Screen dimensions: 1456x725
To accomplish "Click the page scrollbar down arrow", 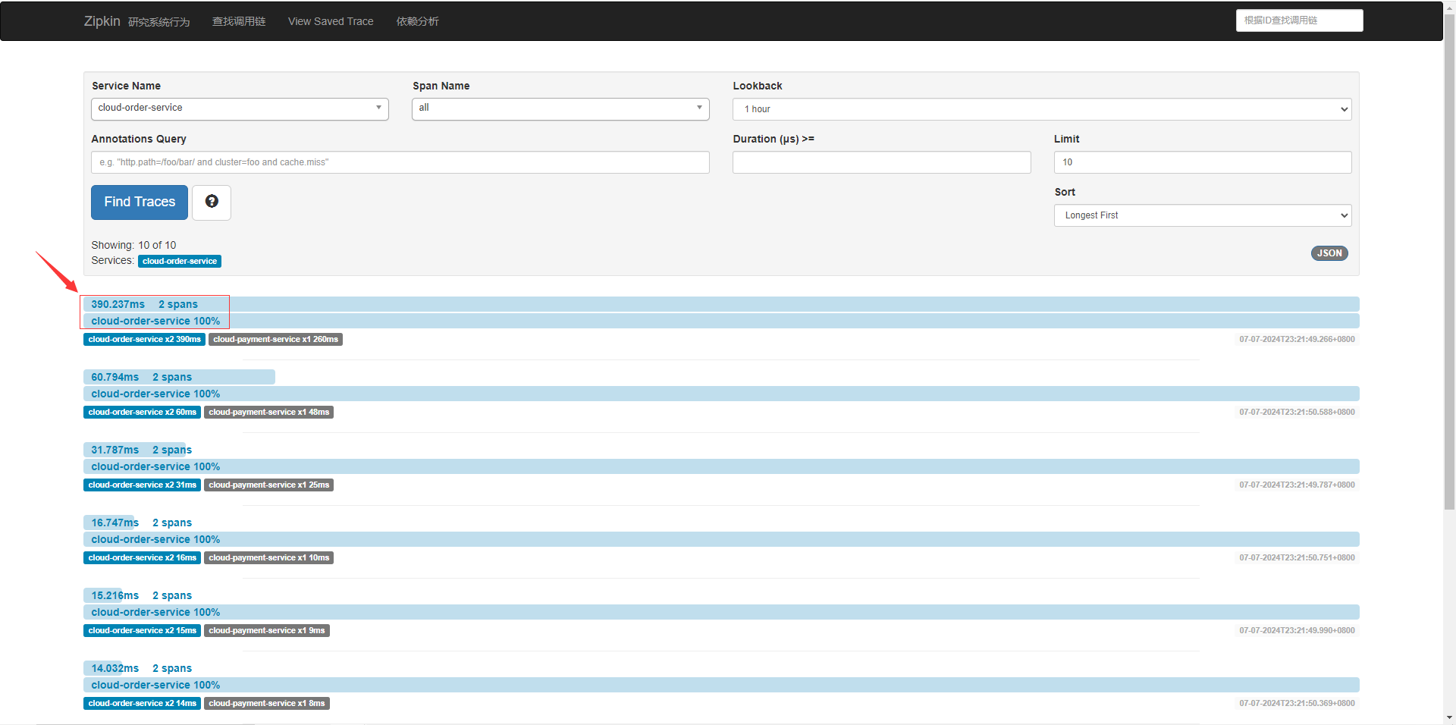I will pos(1449,717).
